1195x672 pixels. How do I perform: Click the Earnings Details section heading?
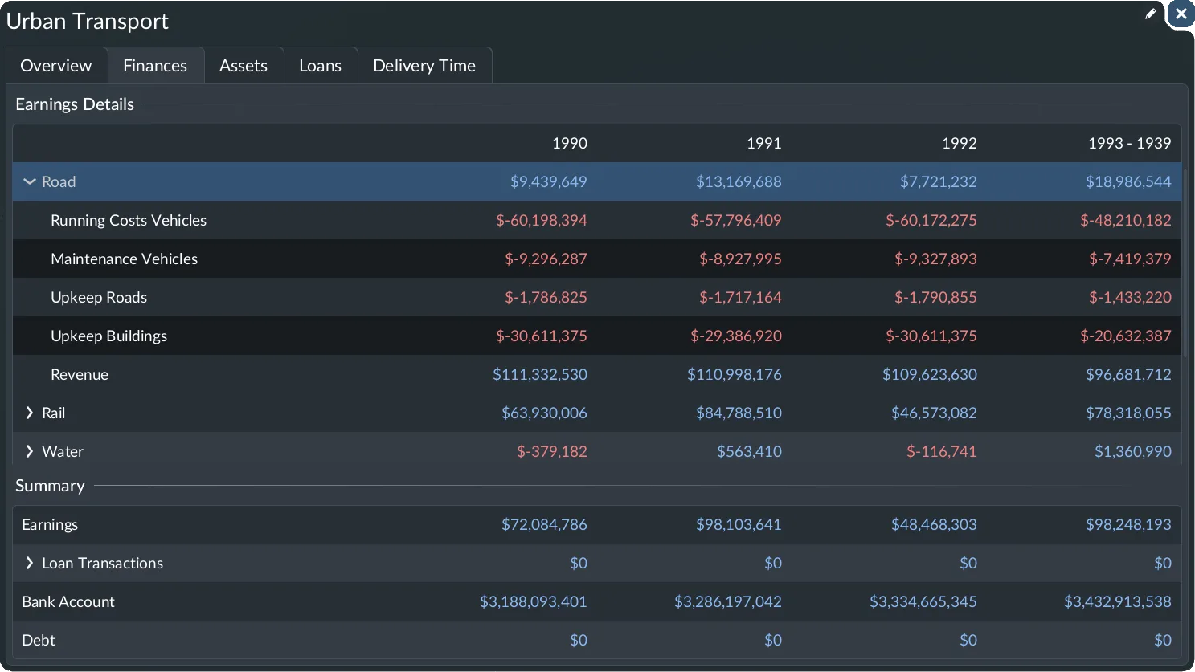(75, 104)
